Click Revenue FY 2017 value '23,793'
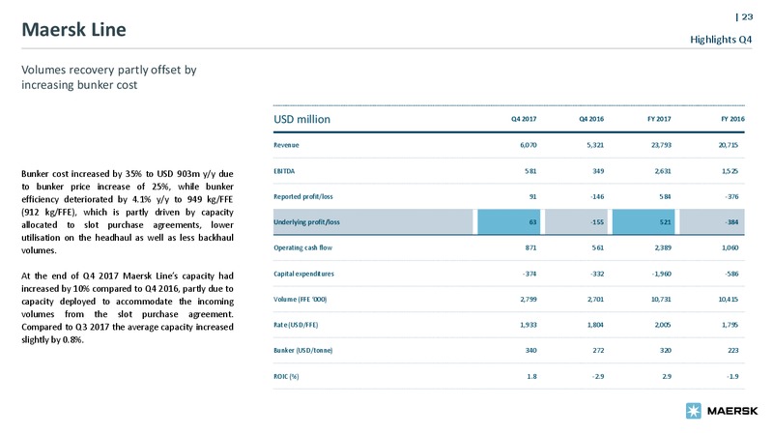 pyautogui.click(x=661, y=145)
